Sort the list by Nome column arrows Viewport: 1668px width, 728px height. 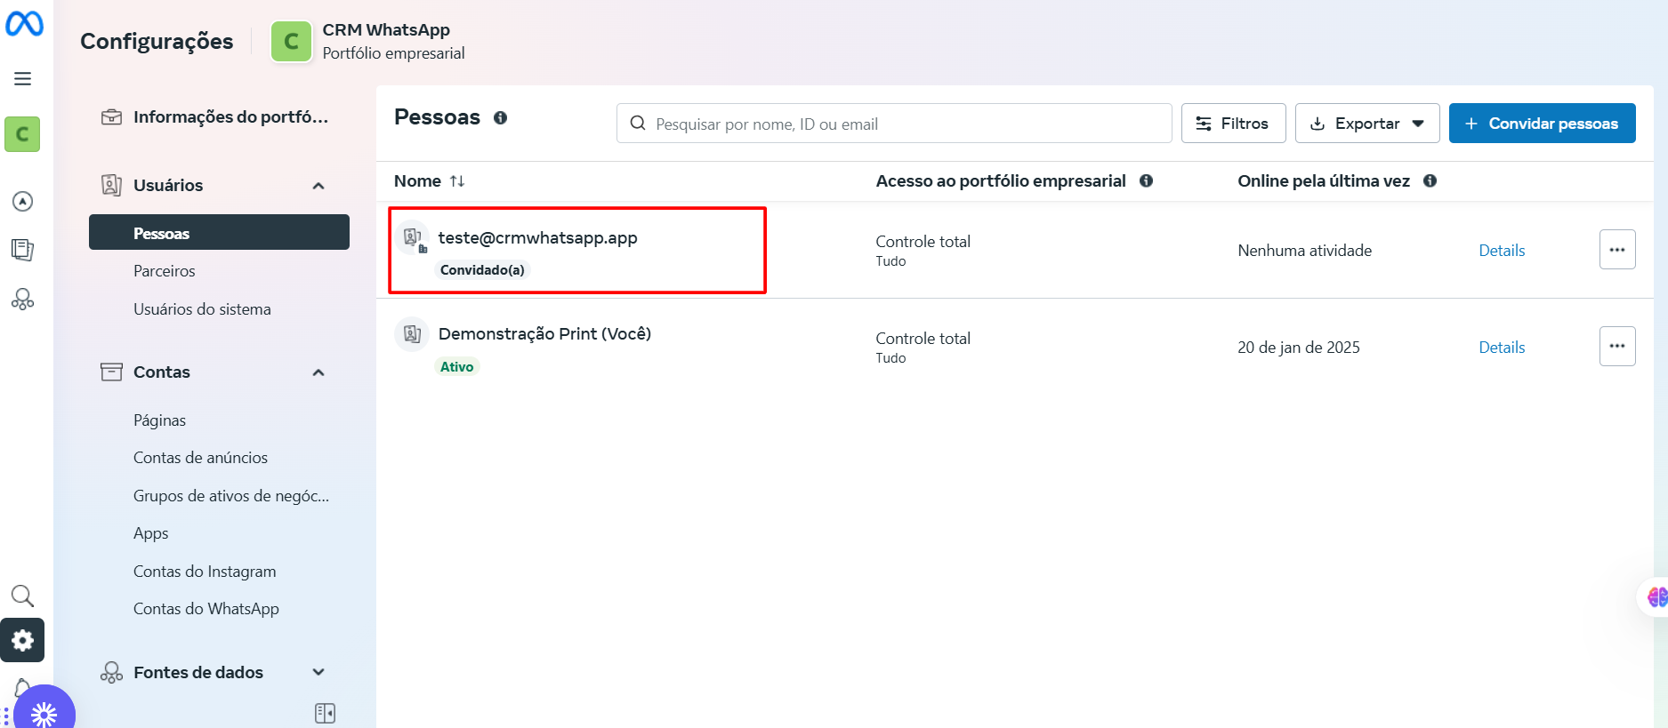coord(457,181)
